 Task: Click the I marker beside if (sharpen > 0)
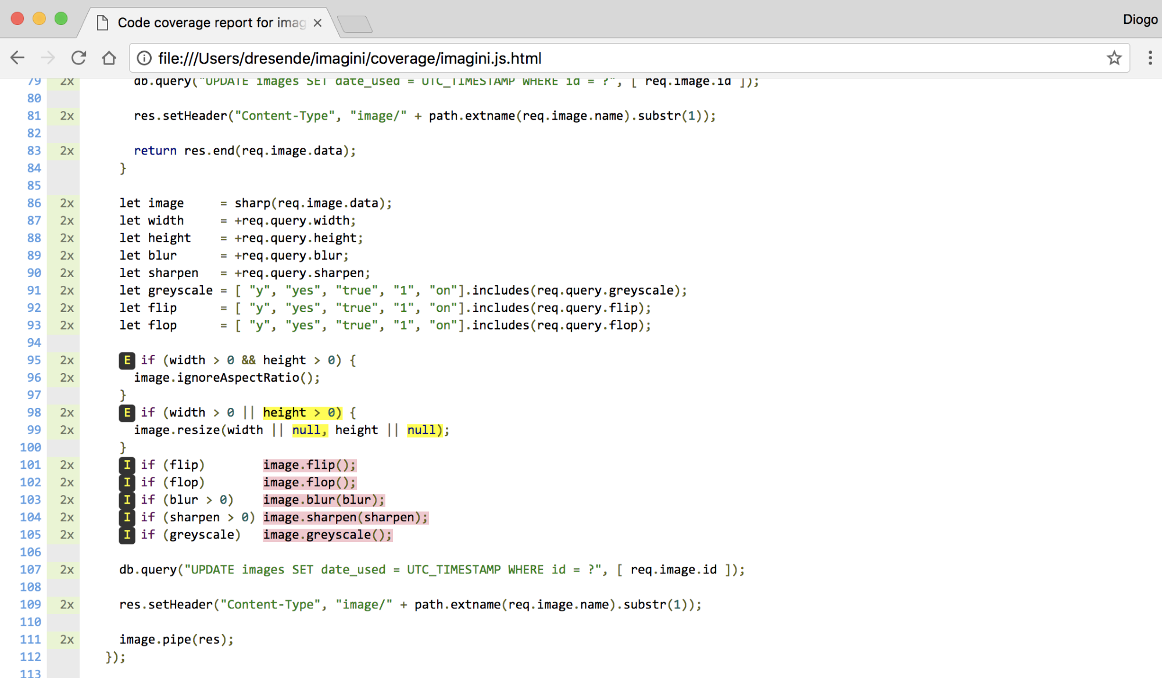click(127, 517)
